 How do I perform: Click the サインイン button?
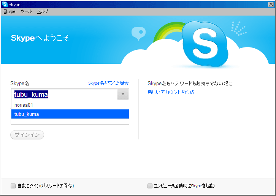click(27, 135)
